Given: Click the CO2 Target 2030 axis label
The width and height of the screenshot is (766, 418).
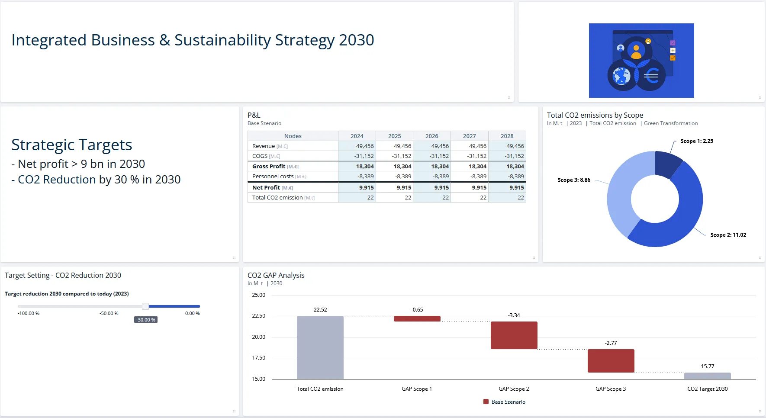Looking at the screenshot, I should [x=708, y=389].
